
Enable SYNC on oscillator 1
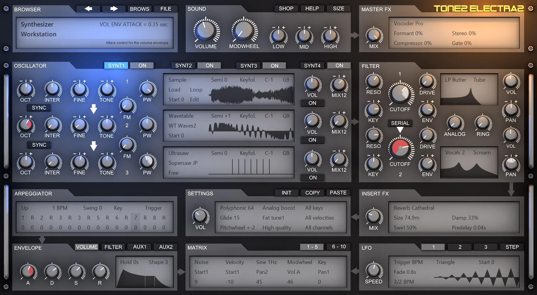pyautogui.click(x=39, y=108)
